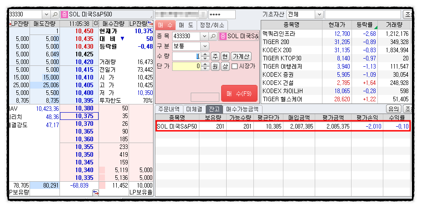Switch to the 매수 buy tab
The width and height of the screenshot is (421, 208).
point(165,25)
